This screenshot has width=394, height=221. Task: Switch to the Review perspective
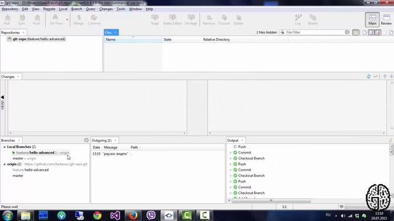click(x=386, y=20)
